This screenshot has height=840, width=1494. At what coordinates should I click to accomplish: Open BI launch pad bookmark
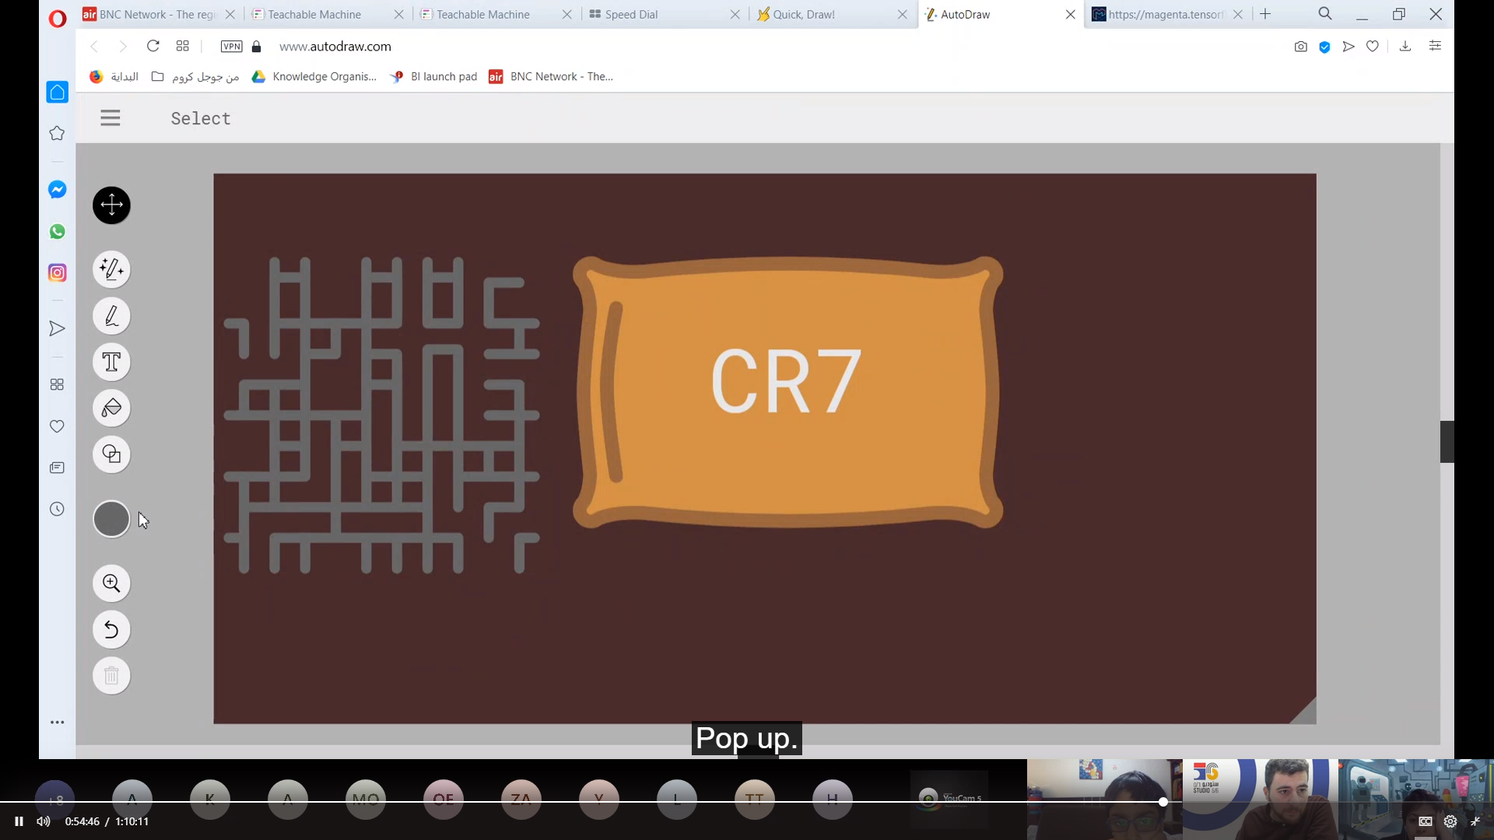point(434,76)
